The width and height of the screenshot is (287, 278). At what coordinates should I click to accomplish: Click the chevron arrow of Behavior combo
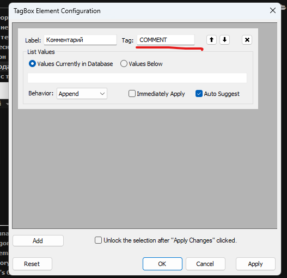pos(102,94)
